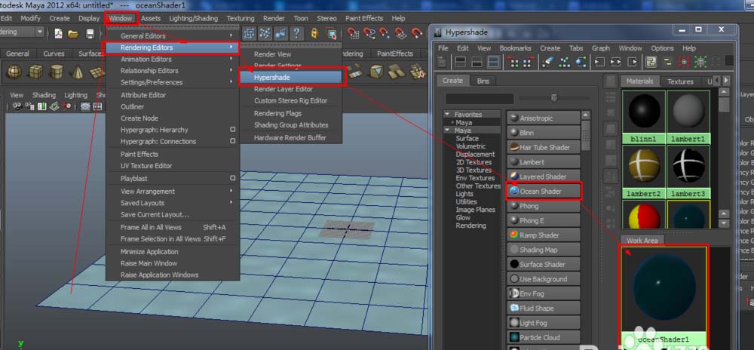Toggle the Hypergraph: Hierarchy option box
The image size is (754, 350).
pos(232,130)
